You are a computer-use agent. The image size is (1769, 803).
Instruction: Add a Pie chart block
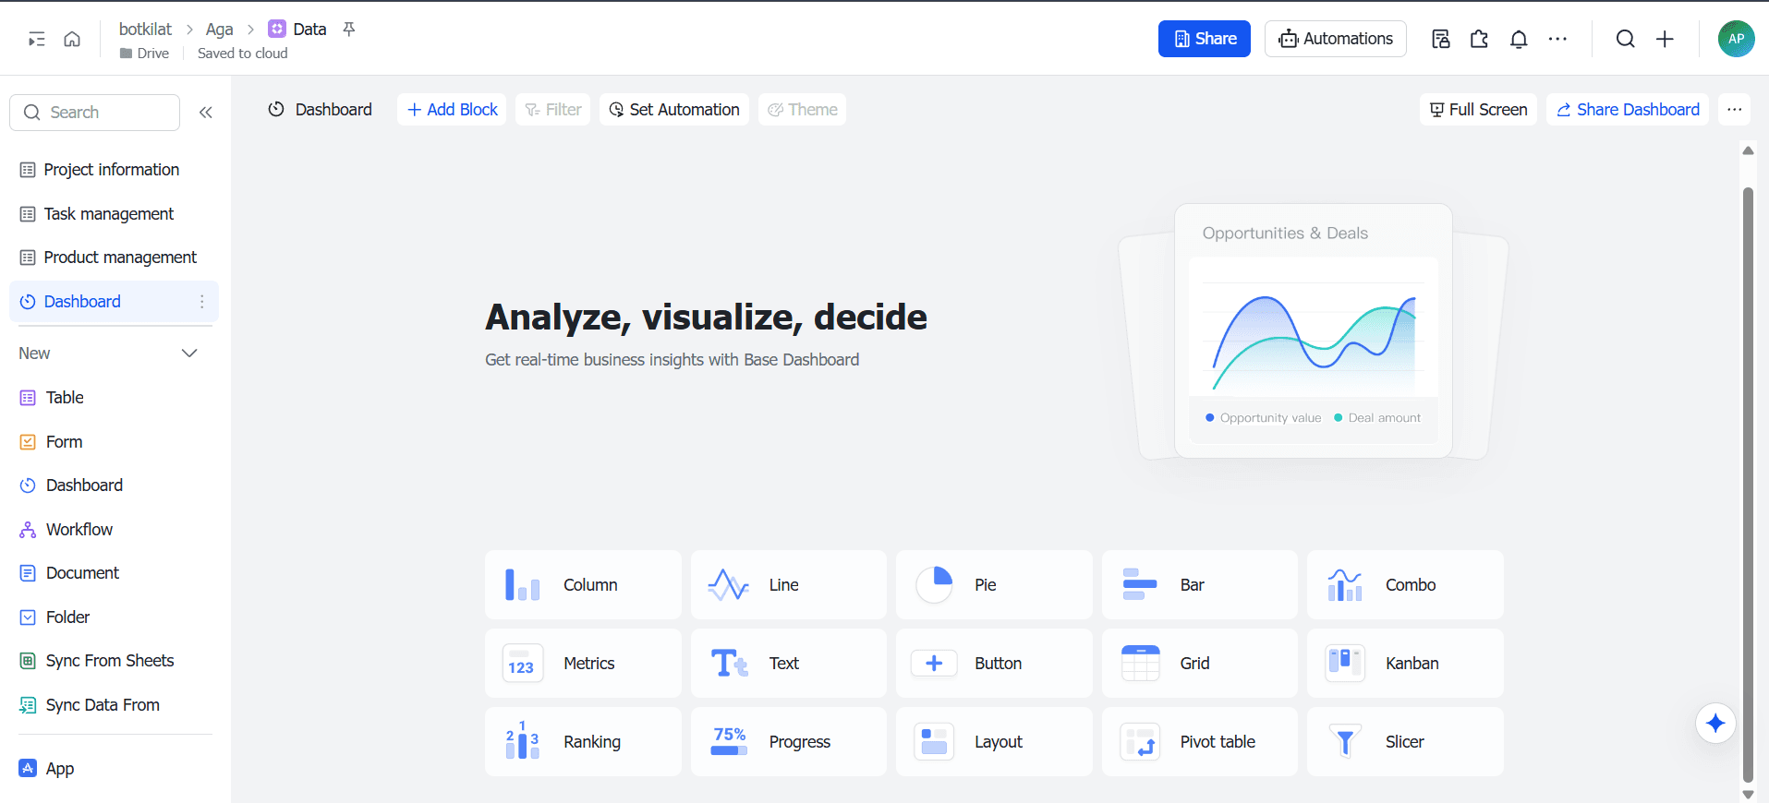pos(994,585)
